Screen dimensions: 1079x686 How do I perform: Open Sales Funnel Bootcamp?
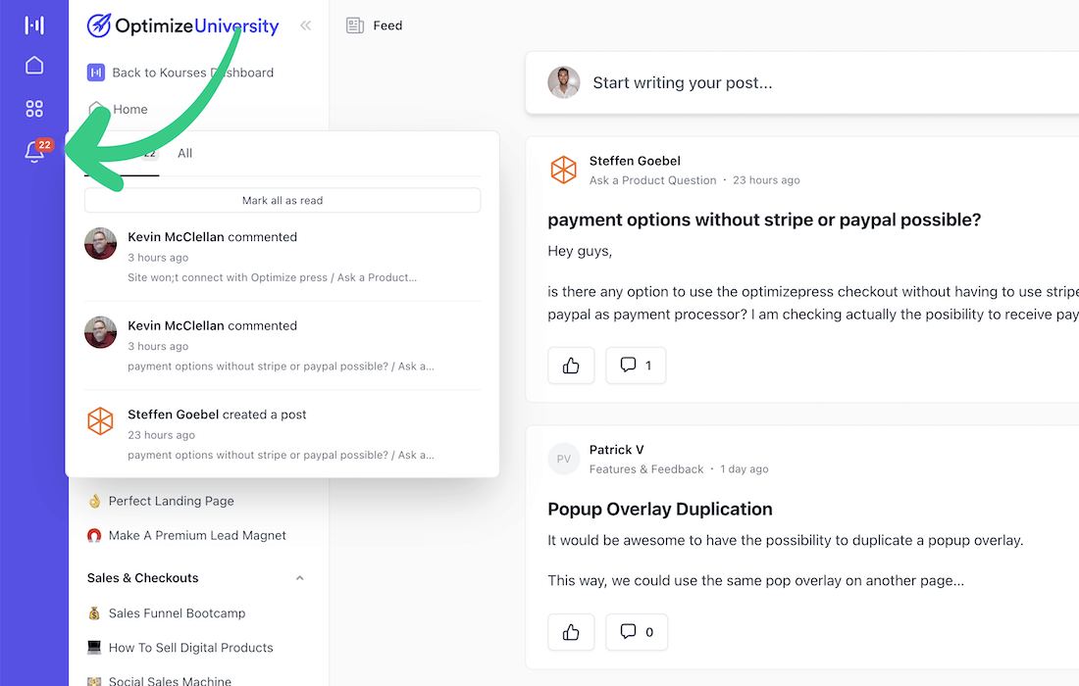coord(167,613)
